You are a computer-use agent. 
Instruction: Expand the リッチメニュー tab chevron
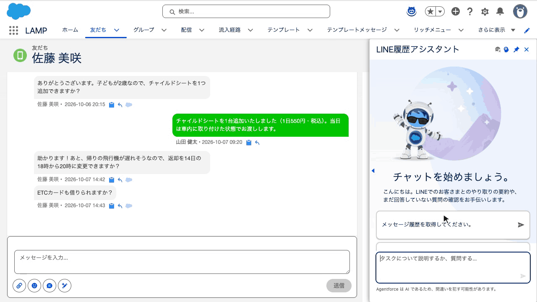[461, 30]
